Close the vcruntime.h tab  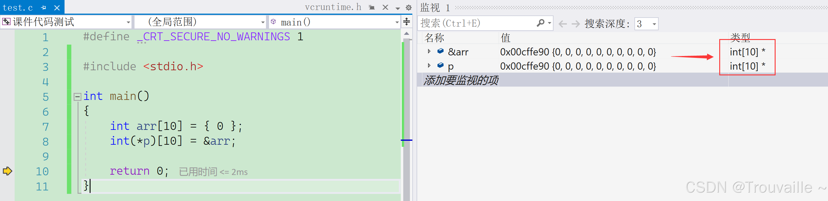[385, 7]
